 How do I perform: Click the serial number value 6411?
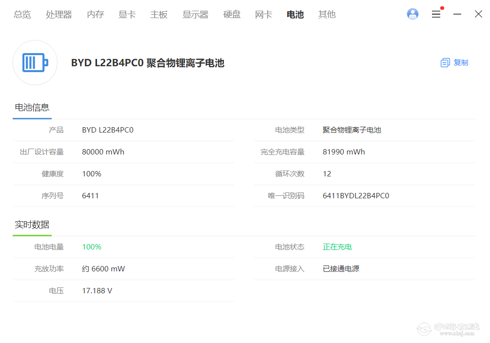pyautogui.click(x=90, y=195)
